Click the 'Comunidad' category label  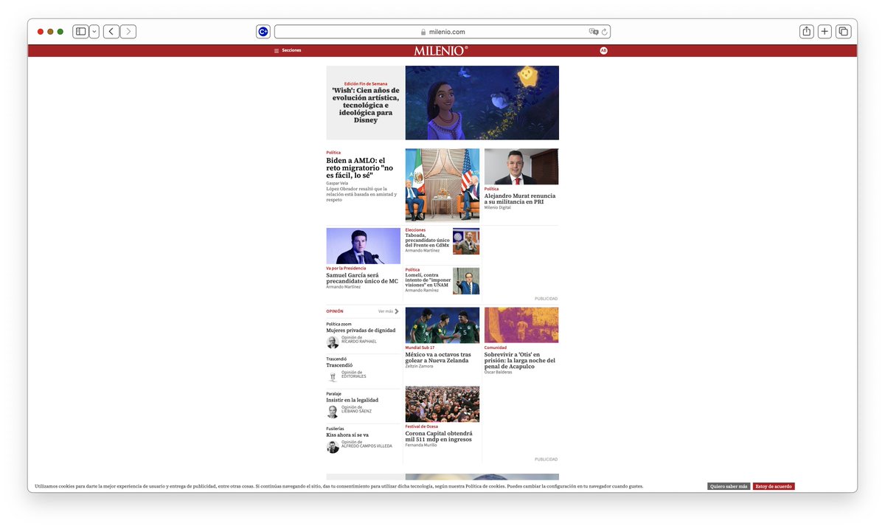click(x=496, y=348)
